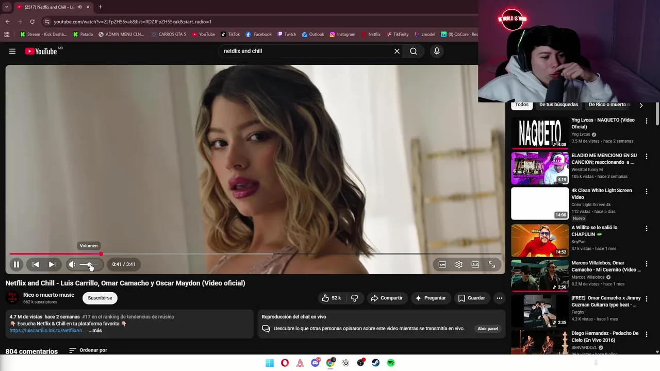Subscribe to Rico o muerto music
The height and width of the screenshot is (371, 660).
[100, 298]
